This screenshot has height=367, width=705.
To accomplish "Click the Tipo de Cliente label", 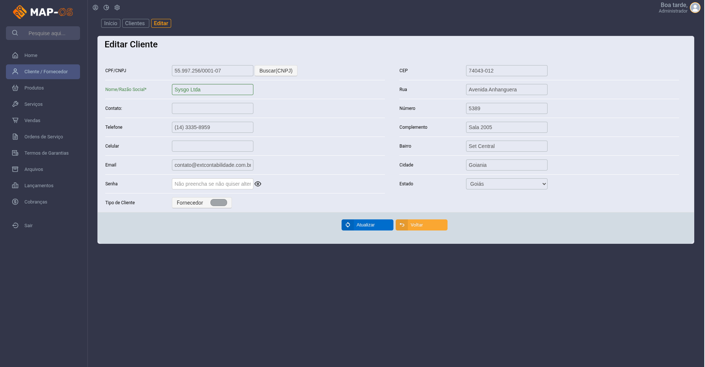I will pos(120,203).
